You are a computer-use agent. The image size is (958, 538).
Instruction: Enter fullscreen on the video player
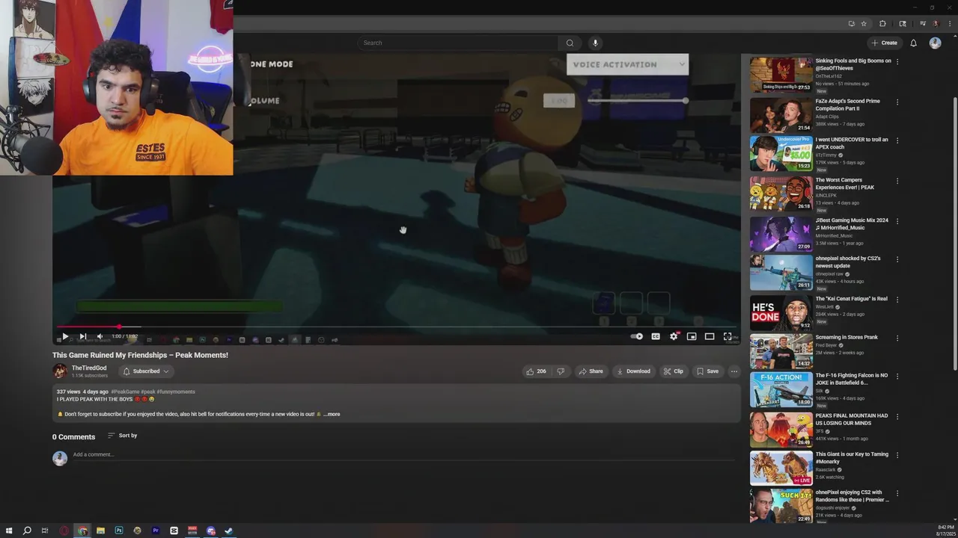(727, 336)
